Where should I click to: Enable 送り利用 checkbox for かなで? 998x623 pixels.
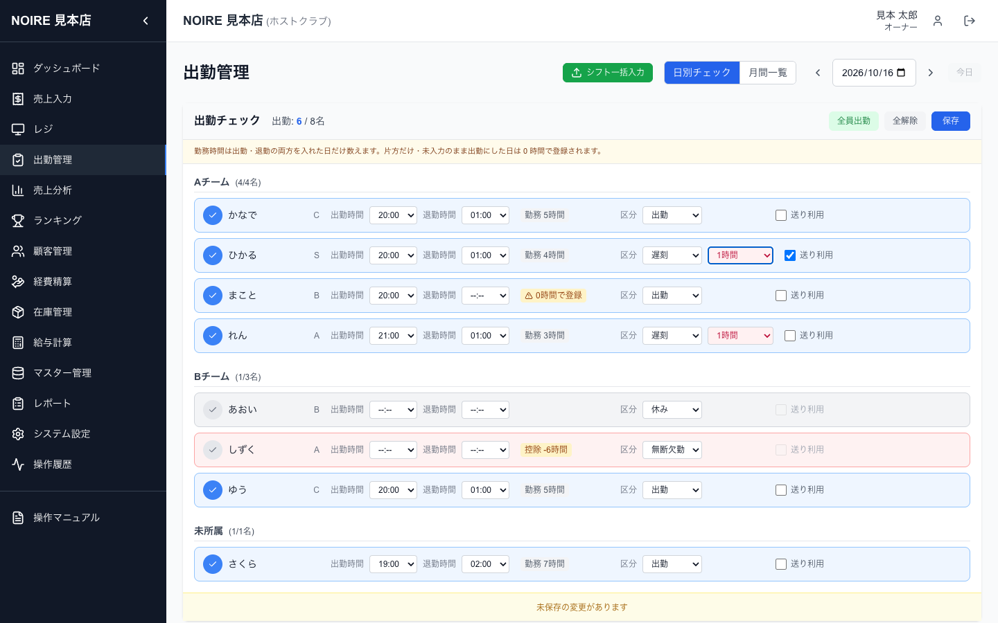(781, 215)
